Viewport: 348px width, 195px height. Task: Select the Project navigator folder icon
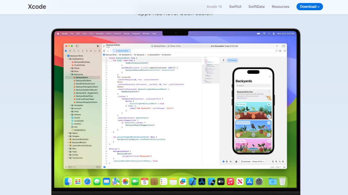click(66, 51)
